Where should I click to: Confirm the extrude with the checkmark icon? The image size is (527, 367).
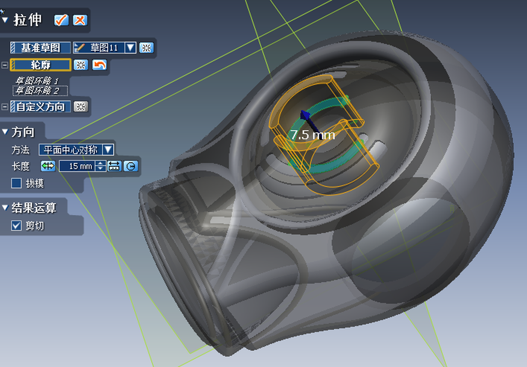click(61, 20)
